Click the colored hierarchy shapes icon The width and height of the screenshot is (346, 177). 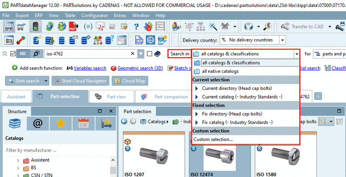click(97, 40)
